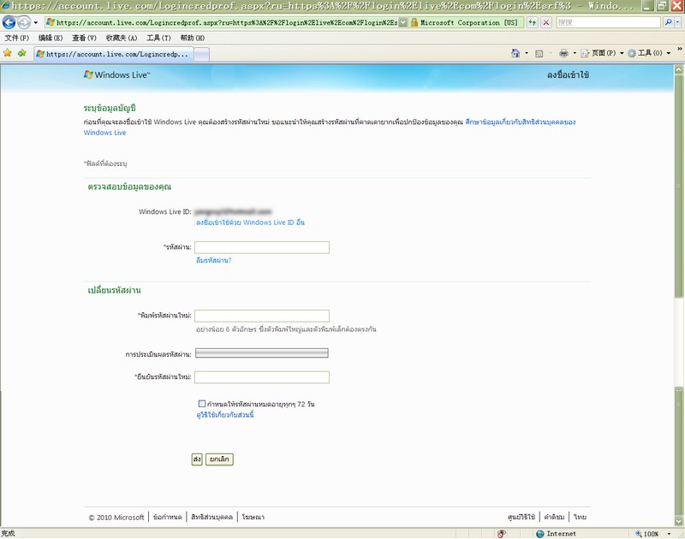Image resolution: width=685 pixels, height=539 pixels.
Task: Click the Home page icon in command bar
Action: (515, 53)
